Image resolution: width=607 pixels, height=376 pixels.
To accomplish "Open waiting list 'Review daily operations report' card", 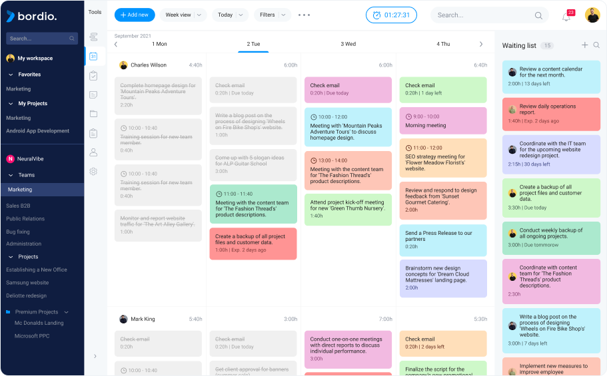I will [x=551, y=114].
